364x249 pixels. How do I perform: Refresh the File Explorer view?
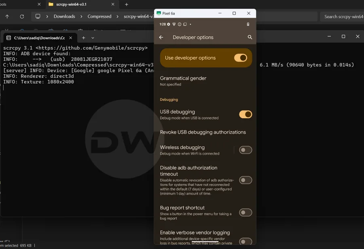(x=22, y=17)
